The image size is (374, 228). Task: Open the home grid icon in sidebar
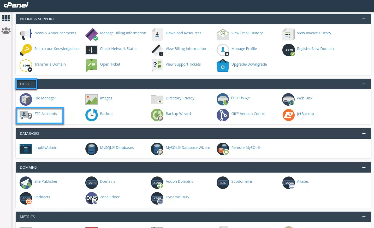tap(6, 18)
